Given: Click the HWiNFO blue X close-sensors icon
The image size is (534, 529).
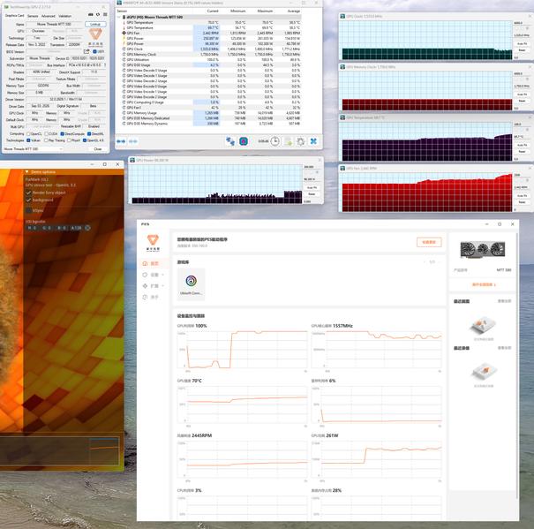Looking at the screenshot, I should point(313,141).
